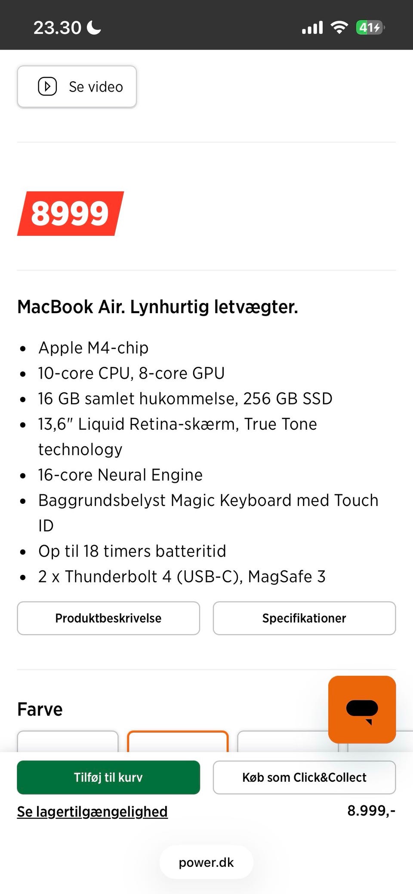Open the Produktbeskrivelse section
The image size is (413, 894).
[x=108, y=618]
